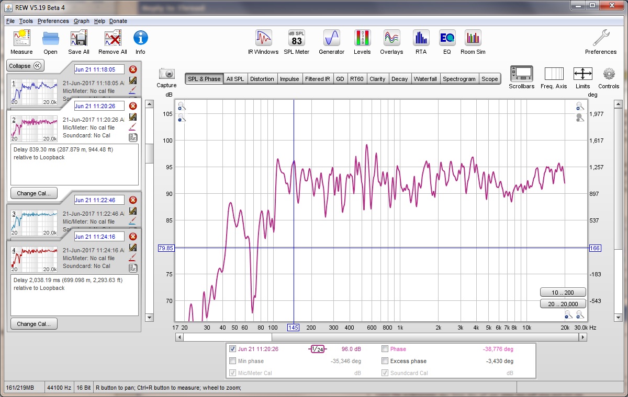Enable the Phase trace checkbox
The image size is (628, 397).
[x=385, y=349]
